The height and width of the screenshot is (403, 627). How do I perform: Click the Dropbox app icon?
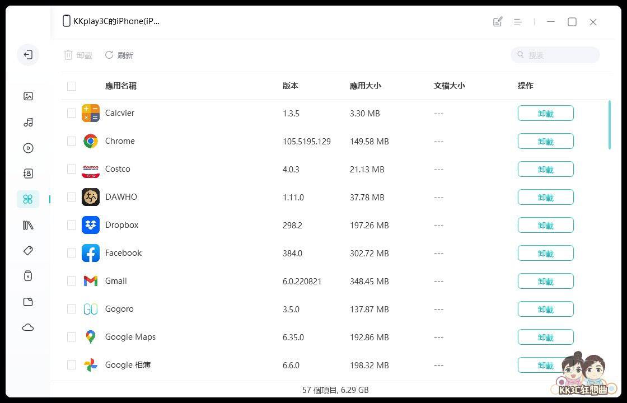pos(90,225)
